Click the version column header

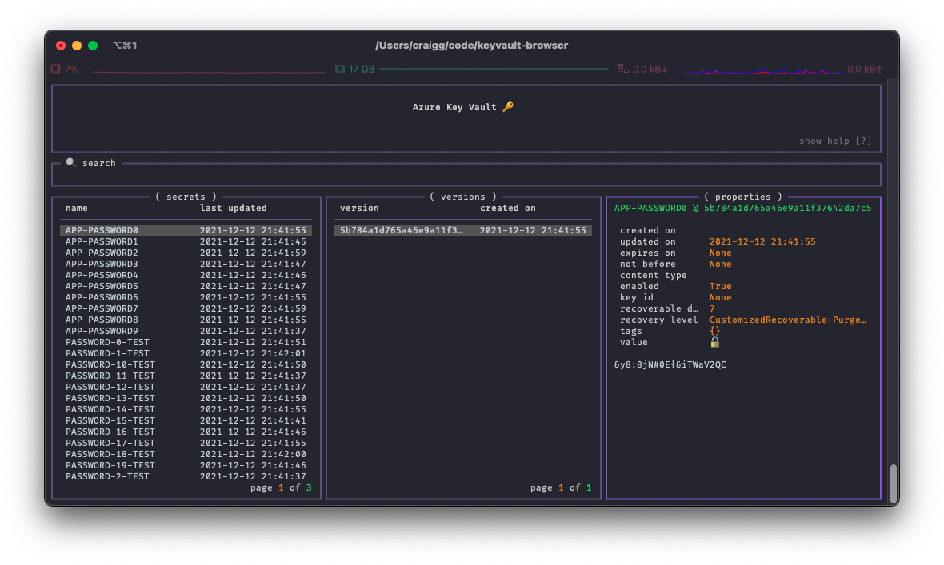[x=359, y=208]
